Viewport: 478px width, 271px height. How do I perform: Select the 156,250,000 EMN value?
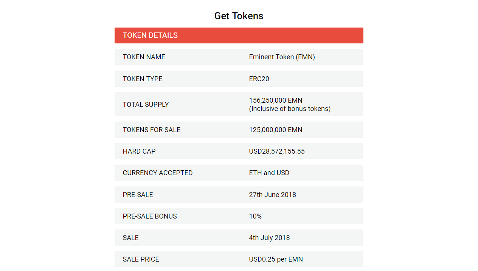pos(276,100)
